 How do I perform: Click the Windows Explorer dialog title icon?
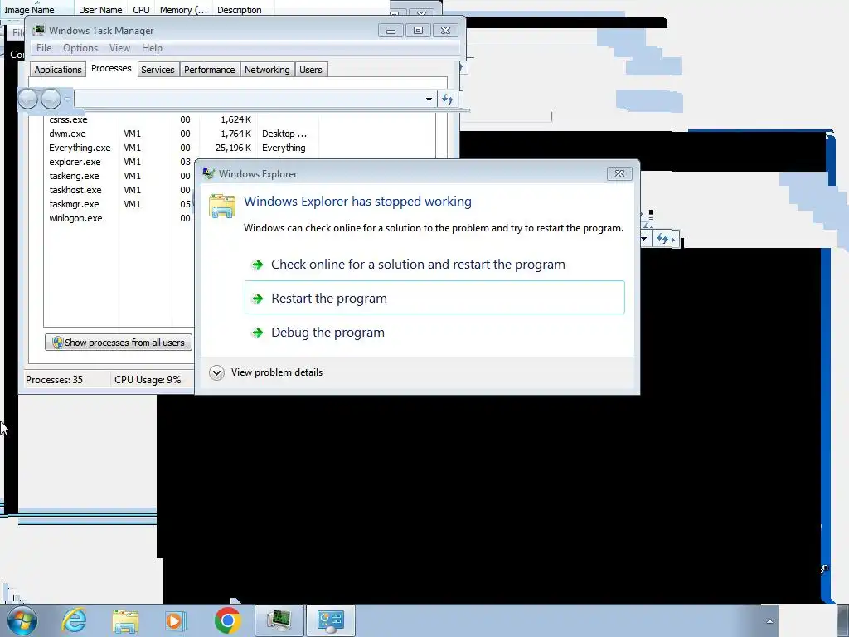click(208, 173)
